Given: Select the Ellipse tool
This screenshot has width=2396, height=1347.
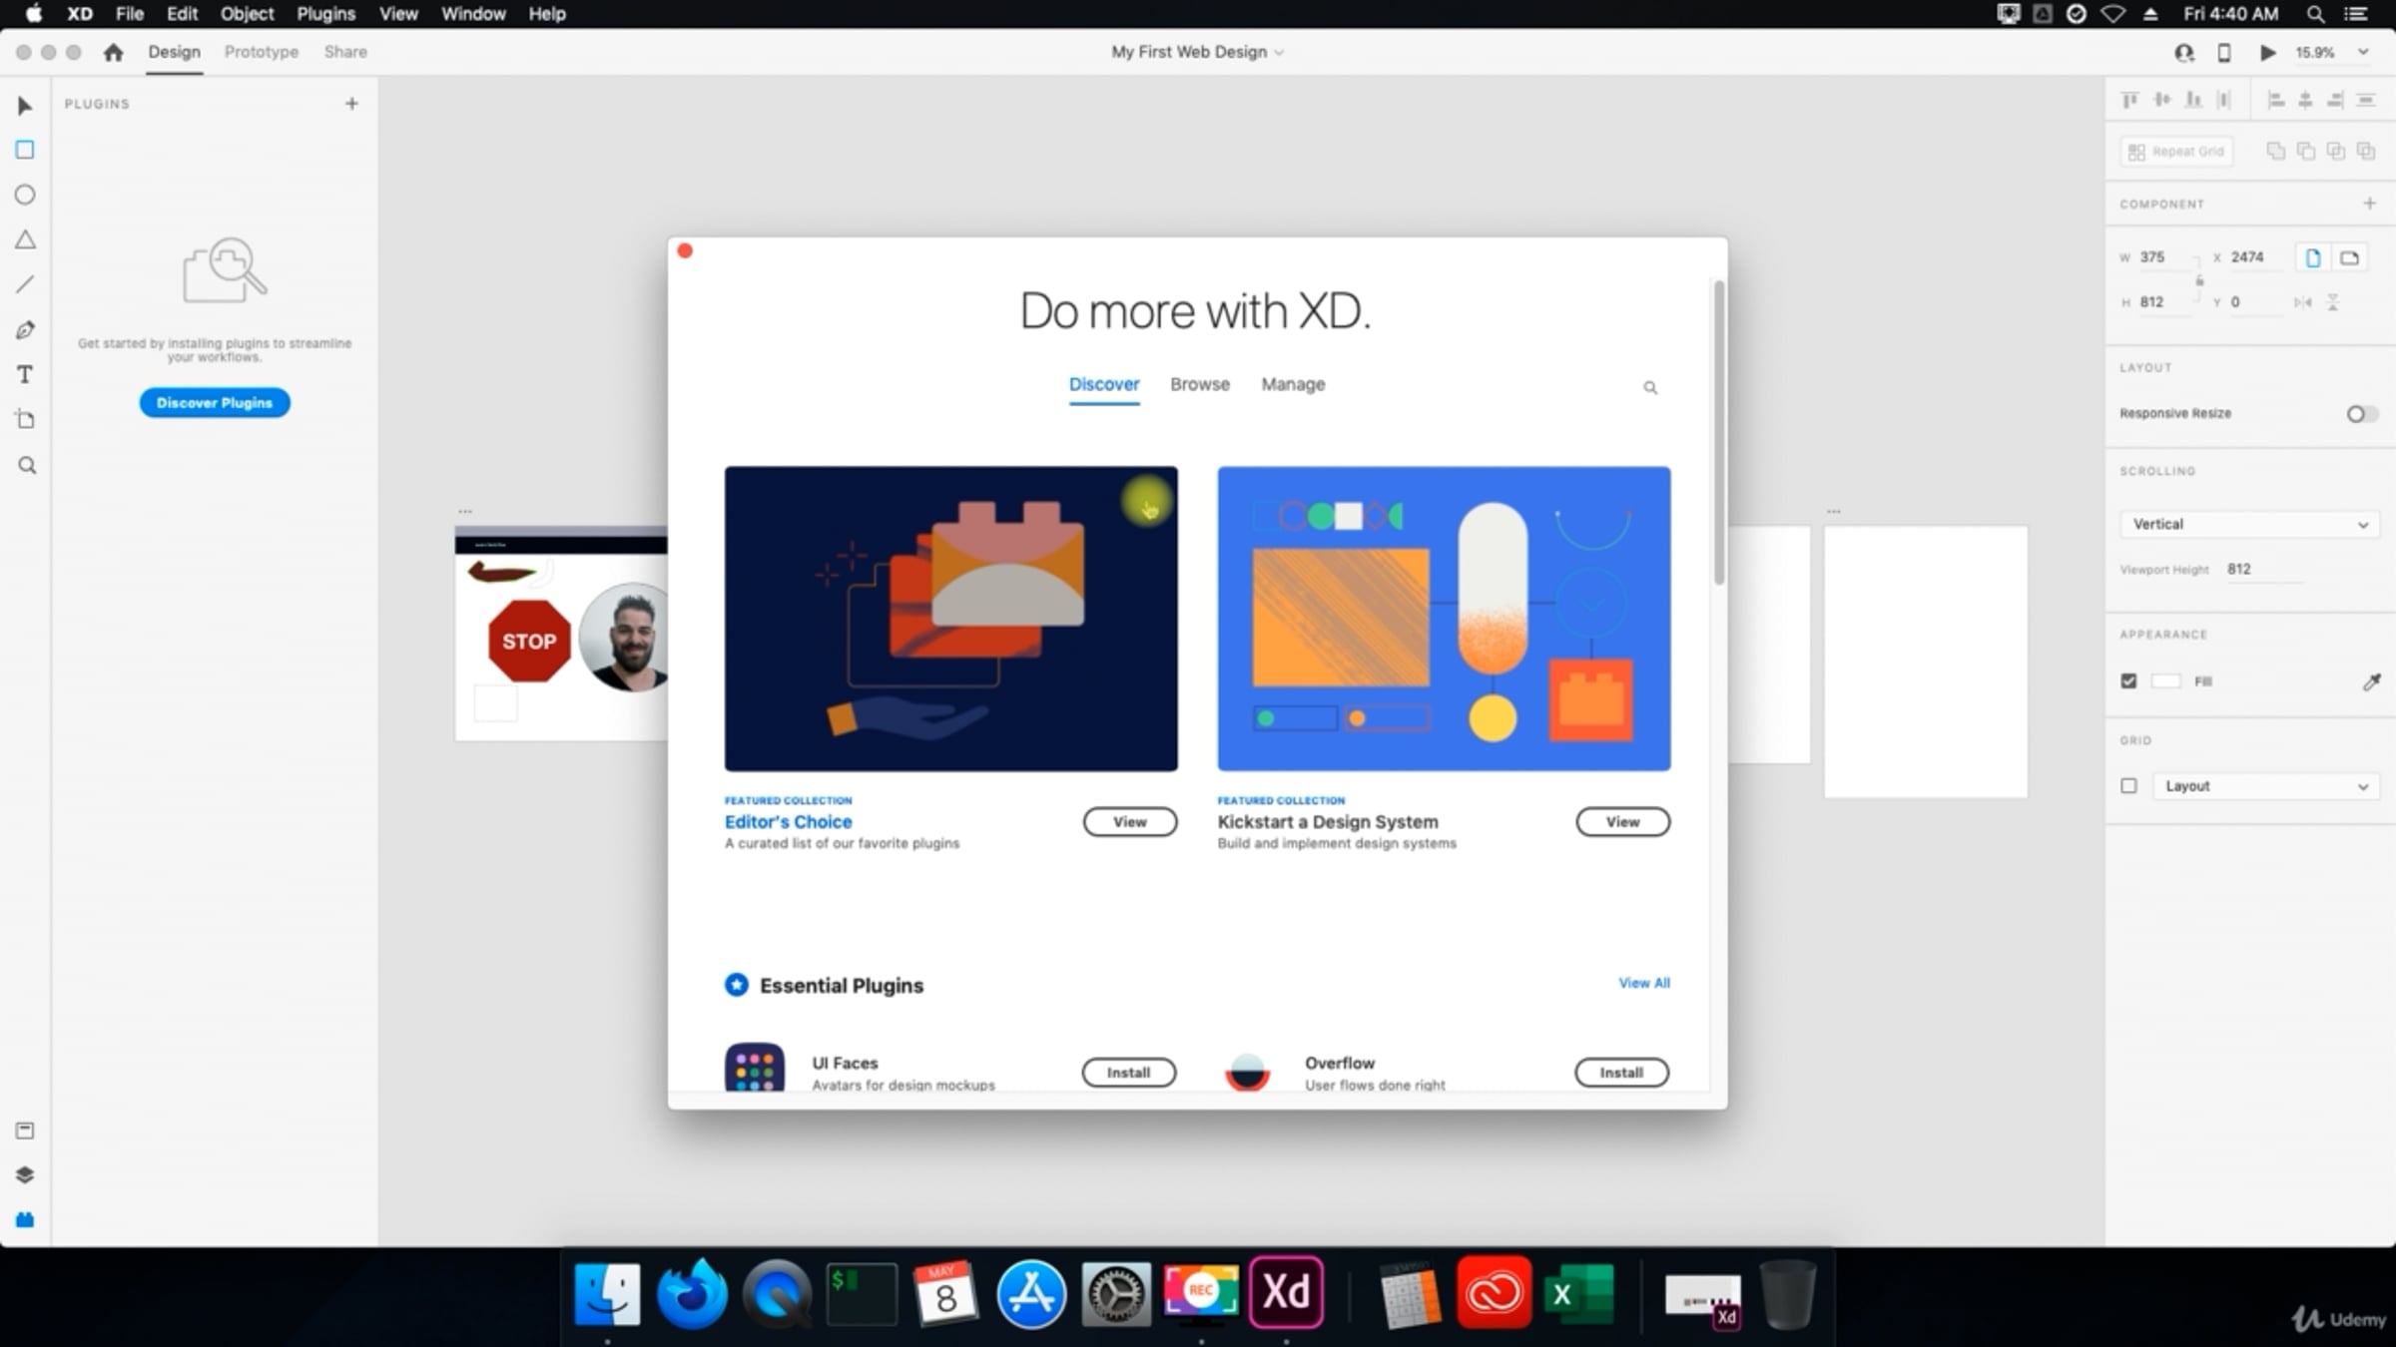Looking at the screenshot, I should click(25, 195).
